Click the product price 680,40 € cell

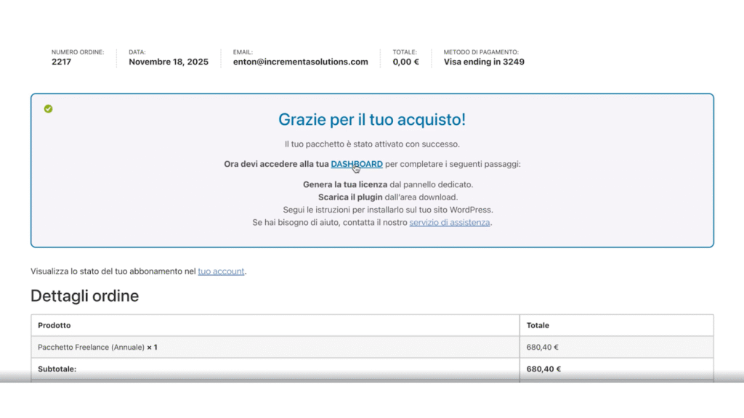(542, 348)
